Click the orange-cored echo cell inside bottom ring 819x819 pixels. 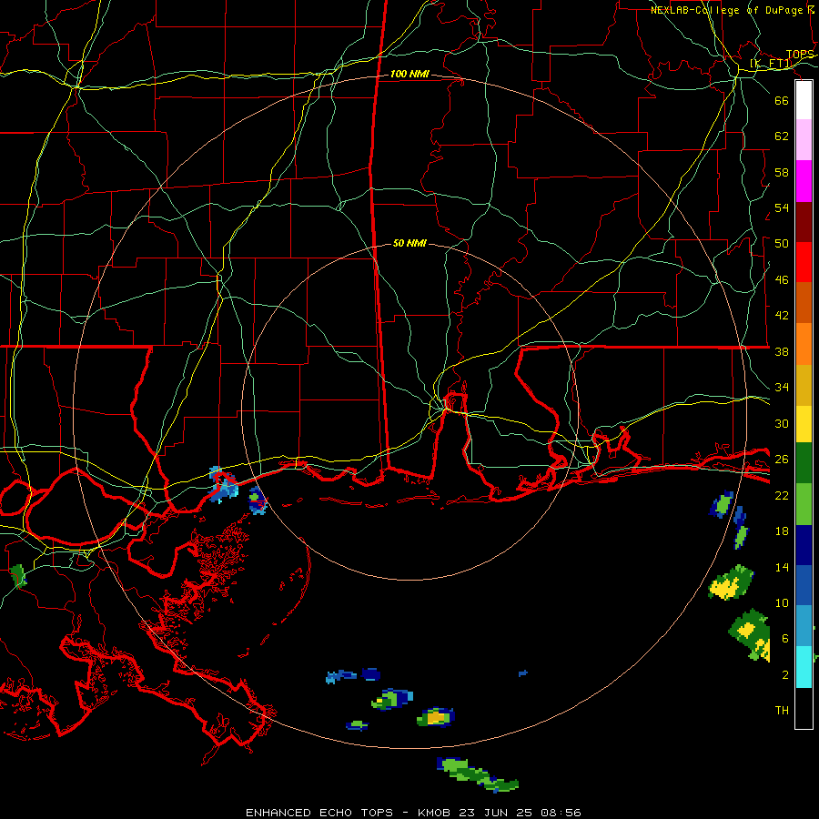(x=436, y=717)
